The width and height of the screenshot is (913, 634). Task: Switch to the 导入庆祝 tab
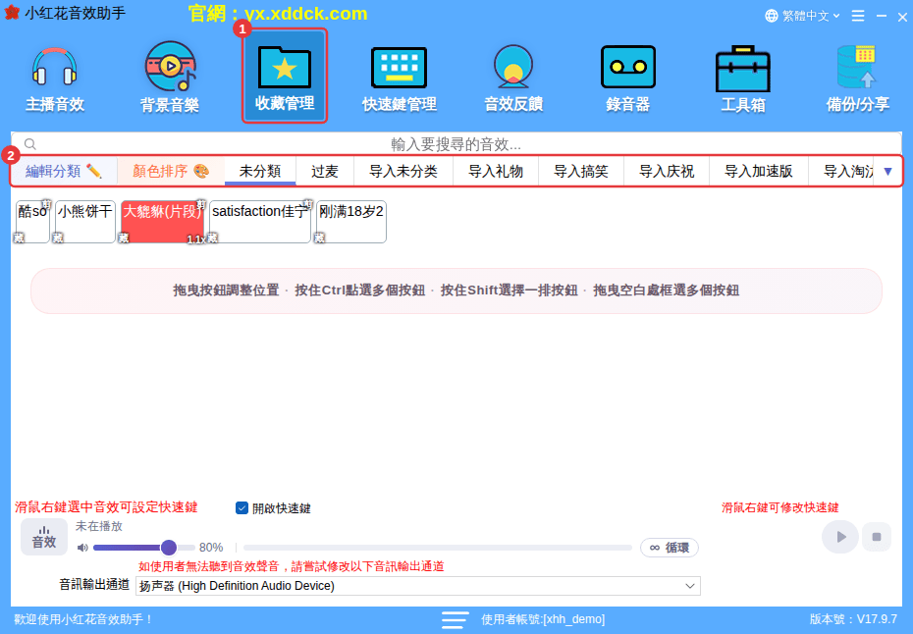click(667, 171)
